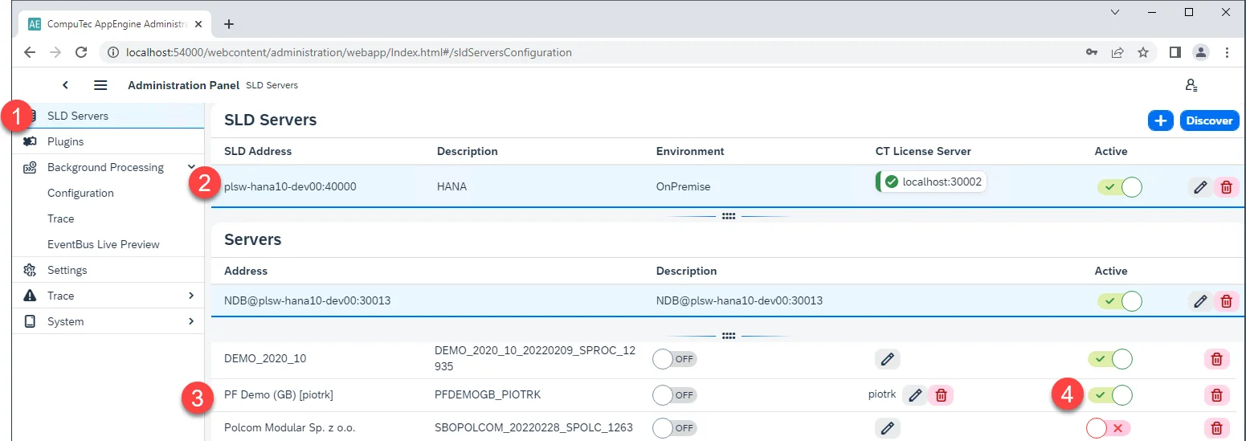Click the splitter handle below Servers table
Viewport: 1246px width, 441px height.
point(729,336)
